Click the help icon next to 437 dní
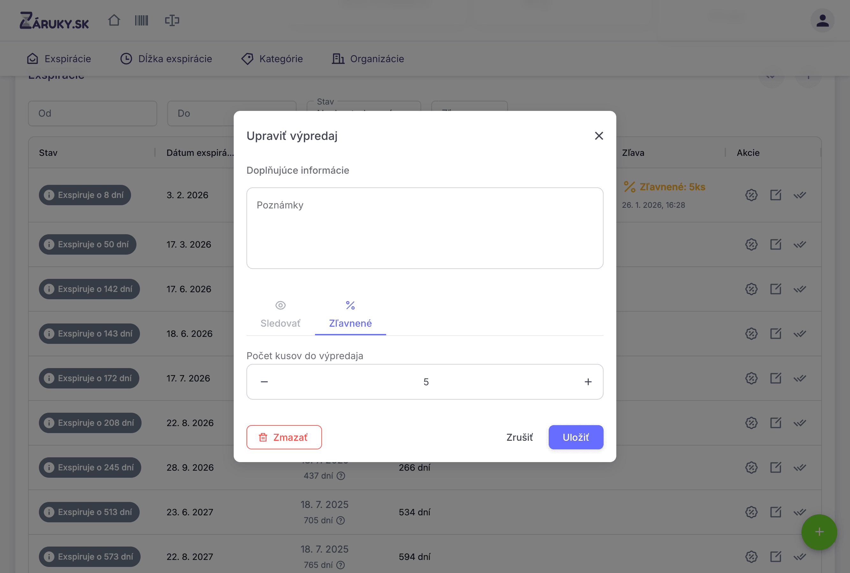This screenshot has height=573, width=850. [x=341, y=476]
